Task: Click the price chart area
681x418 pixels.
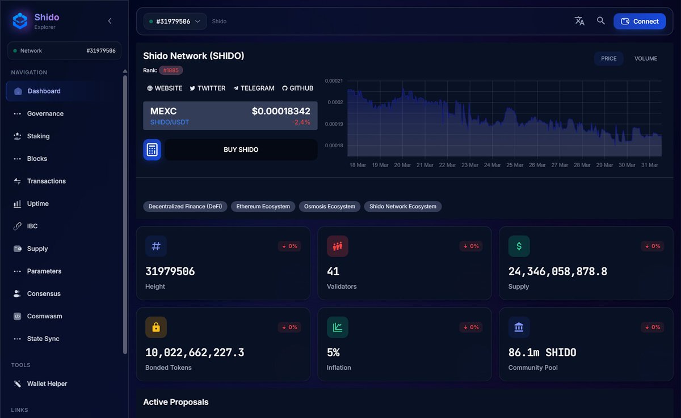Action: point(504,119)
